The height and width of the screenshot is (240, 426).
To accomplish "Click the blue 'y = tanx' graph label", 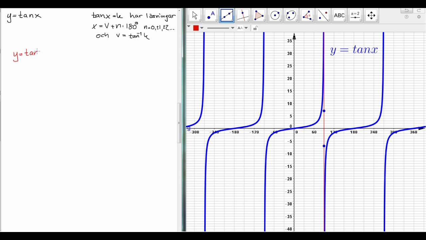I will tap(354, 50).
